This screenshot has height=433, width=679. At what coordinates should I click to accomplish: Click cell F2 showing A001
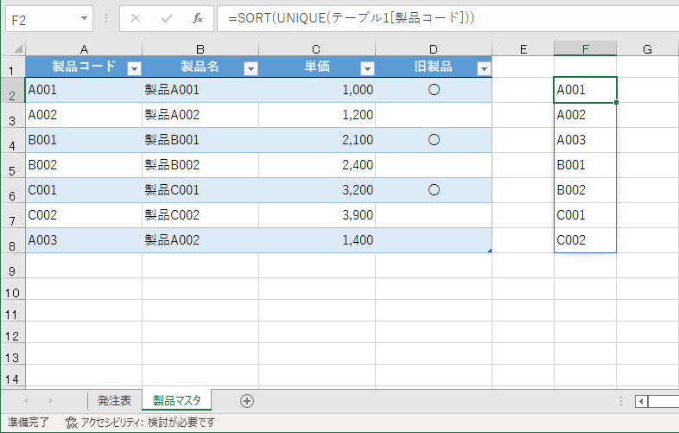click(585, 90)
